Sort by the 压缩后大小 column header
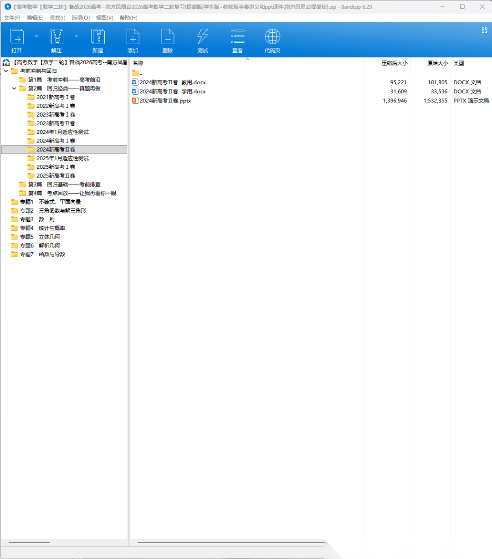492x559 pixels. point(394,63)
